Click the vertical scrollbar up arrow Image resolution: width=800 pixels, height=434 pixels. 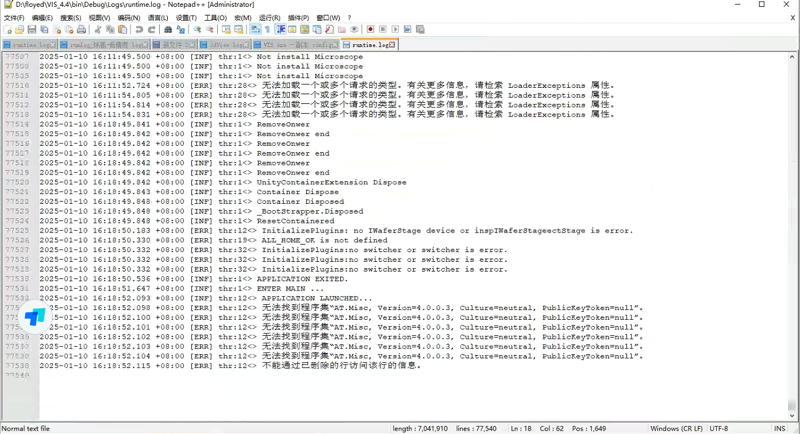pyautogui.click(x=792, y=56)
